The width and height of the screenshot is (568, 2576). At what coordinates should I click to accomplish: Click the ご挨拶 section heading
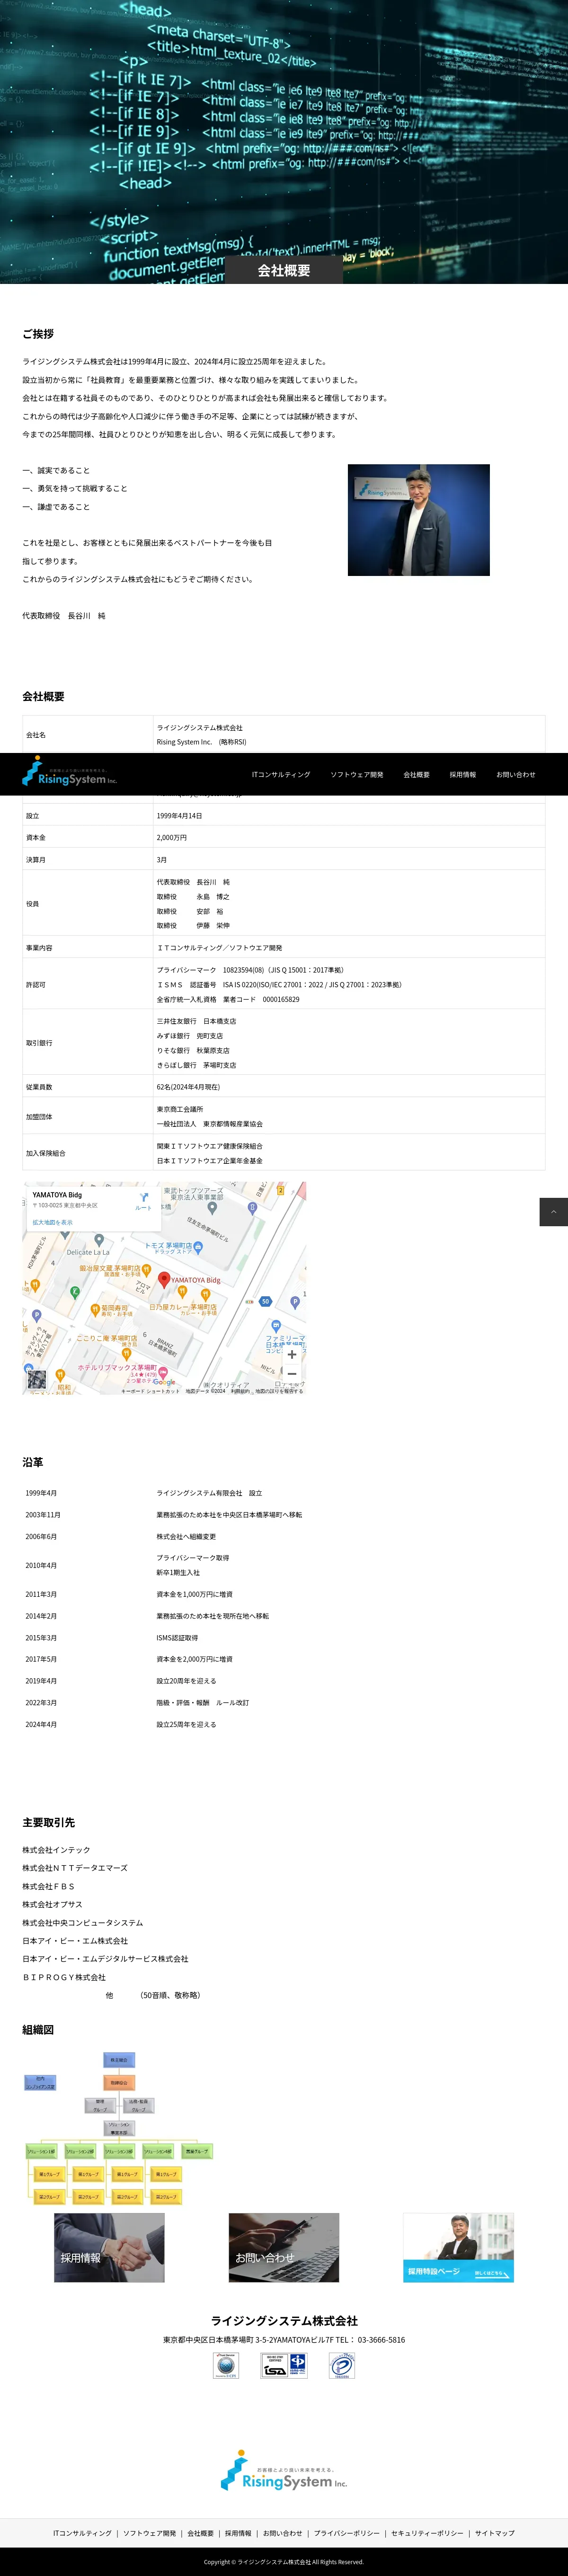pyautogui.click(x=38, y=334)
